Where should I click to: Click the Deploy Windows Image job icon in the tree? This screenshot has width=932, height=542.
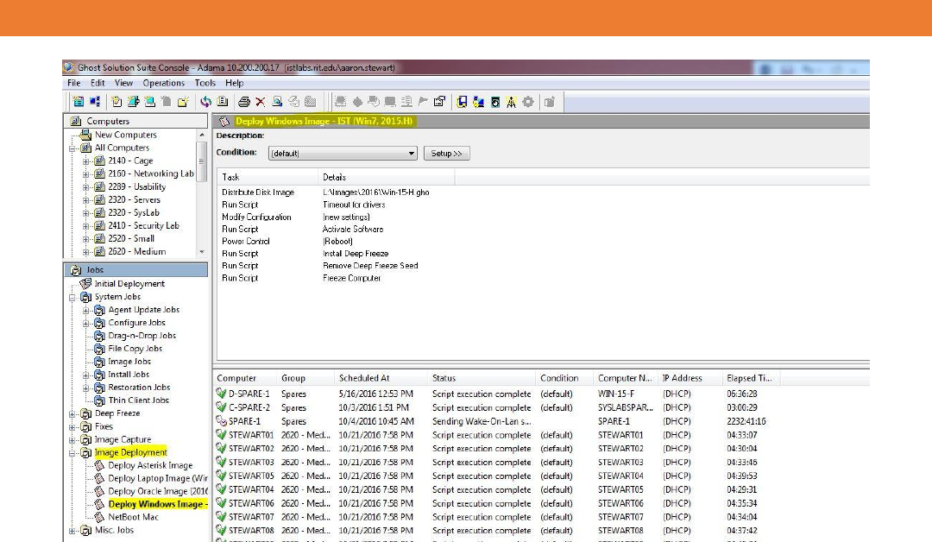(x=99, y=504)
